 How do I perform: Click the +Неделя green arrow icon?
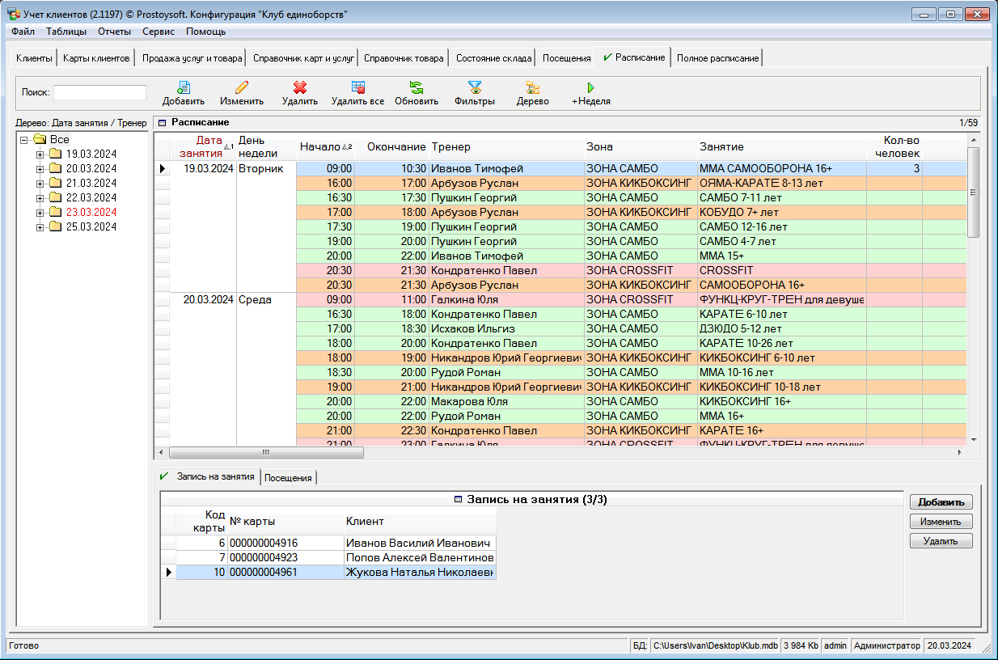coord(591,87)
